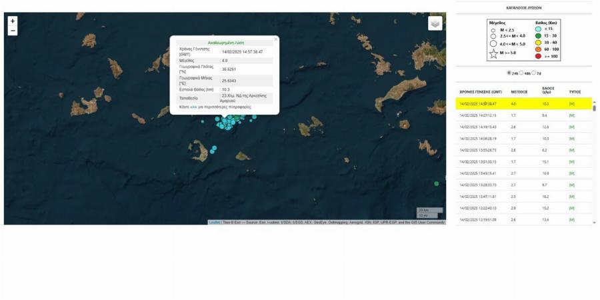Click the ΒΑΘΟΣ column header
The height and width of the screenshot is (300, 600).
pyautogui.click(x=548, y=90)
